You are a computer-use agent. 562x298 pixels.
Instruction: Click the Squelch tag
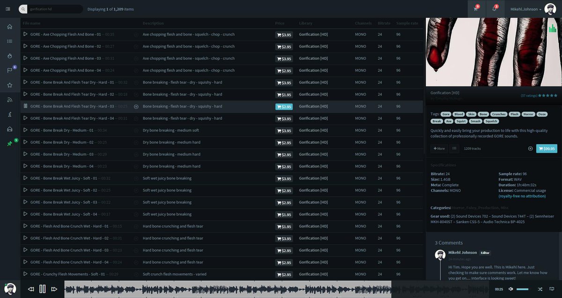(x=492, y=121)
